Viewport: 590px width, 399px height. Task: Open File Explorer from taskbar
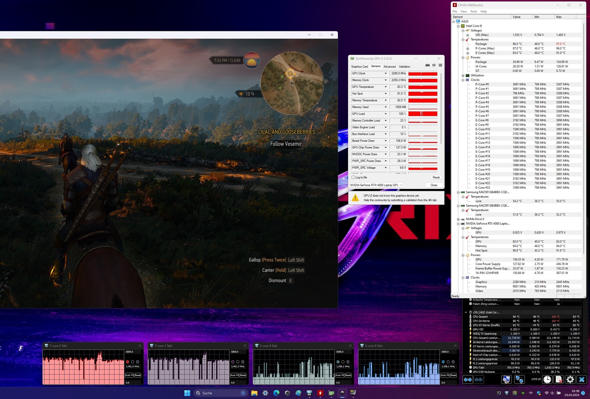(254, 393)
